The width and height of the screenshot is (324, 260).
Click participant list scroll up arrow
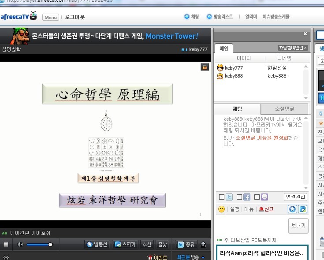click(306, 67)
